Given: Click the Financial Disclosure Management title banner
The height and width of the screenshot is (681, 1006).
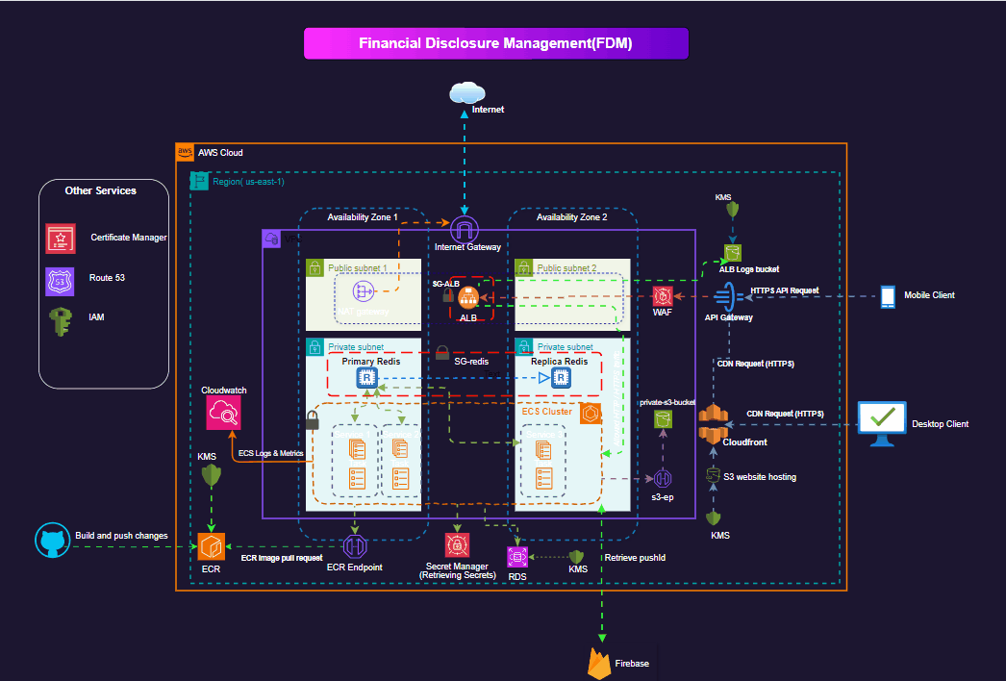Looking at the screenshot, I should (496, 43).
